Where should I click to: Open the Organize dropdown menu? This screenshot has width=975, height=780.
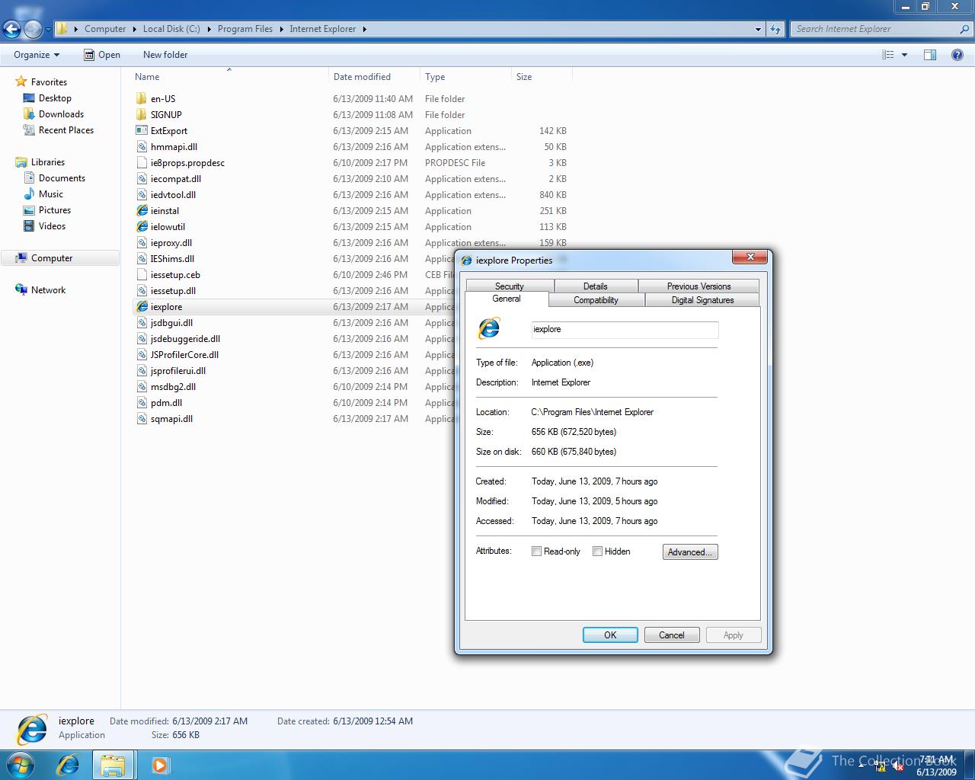pyautogui.click(x=36, y=55)
